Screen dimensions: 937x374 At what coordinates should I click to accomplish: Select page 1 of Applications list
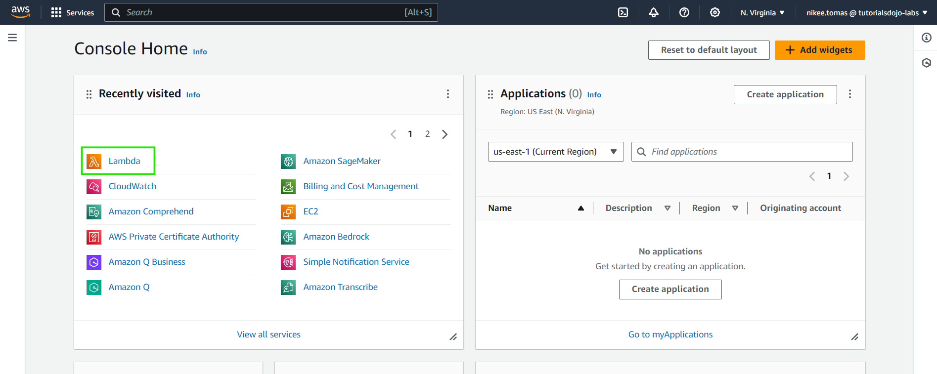(x=829, y=176)
